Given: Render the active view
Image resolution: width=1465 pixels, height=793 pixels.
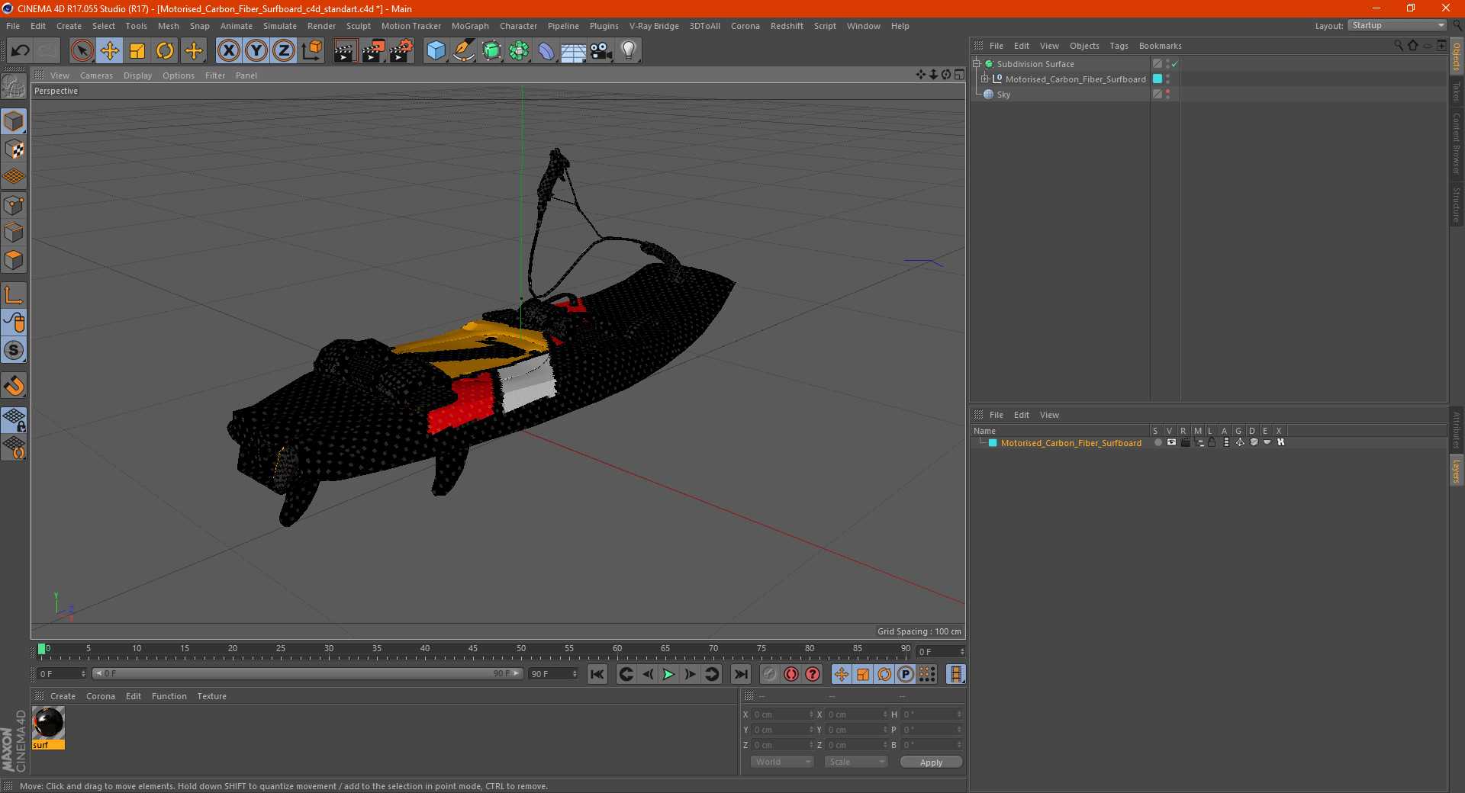Looking at the screenshot, I should pyautogui.click(x=345, y=51).
